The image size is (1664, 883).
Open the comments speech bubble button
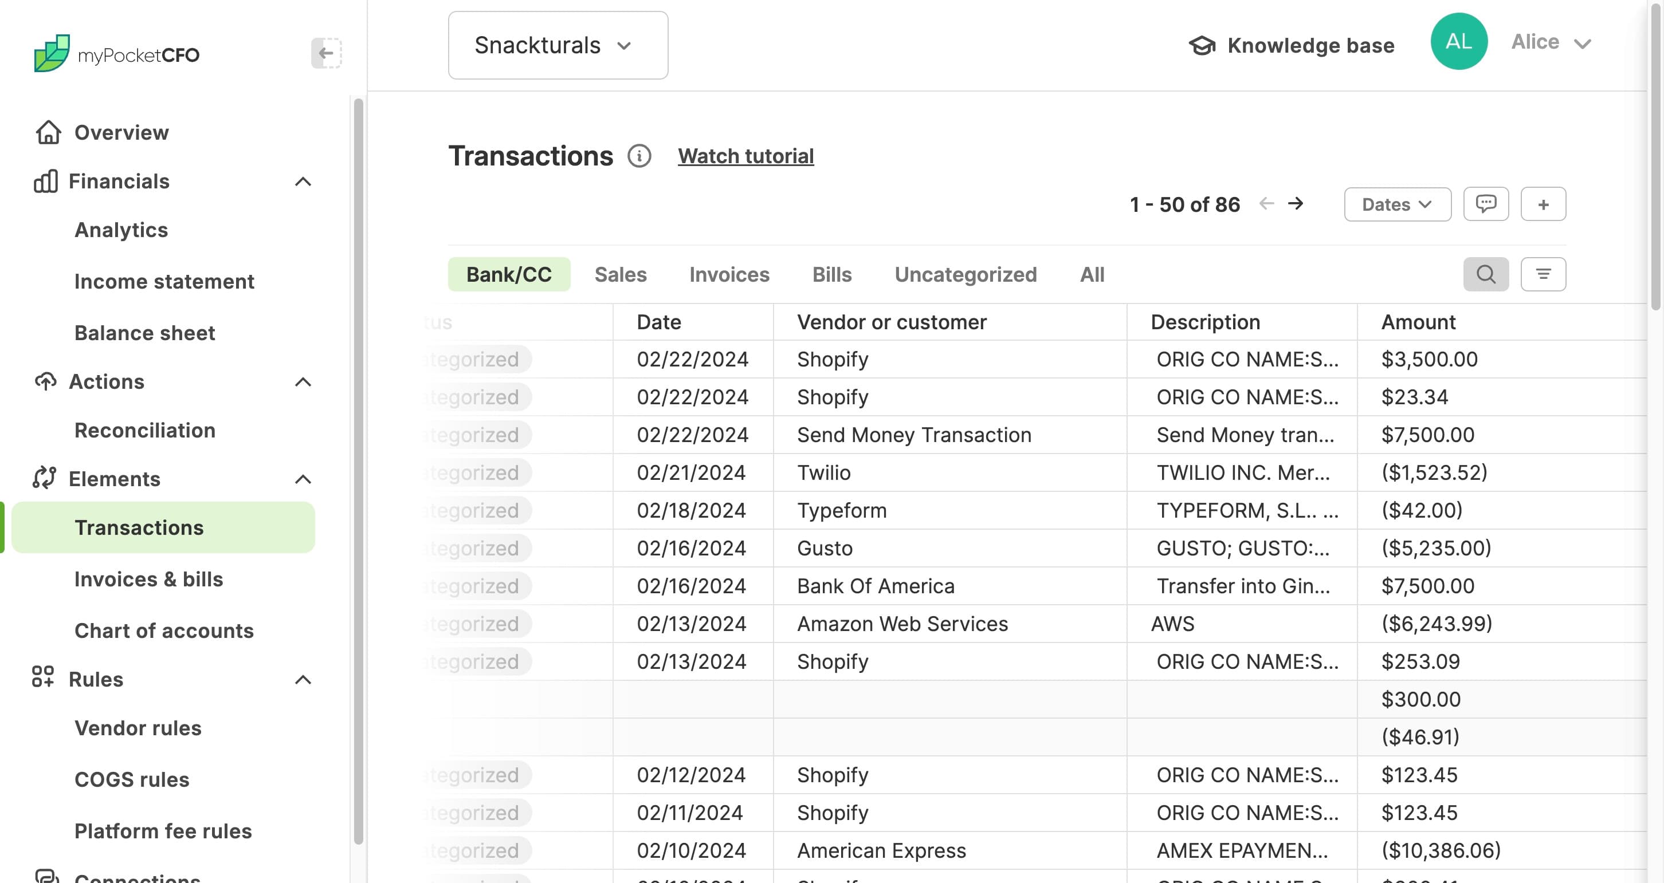(x=1486, y=204)
